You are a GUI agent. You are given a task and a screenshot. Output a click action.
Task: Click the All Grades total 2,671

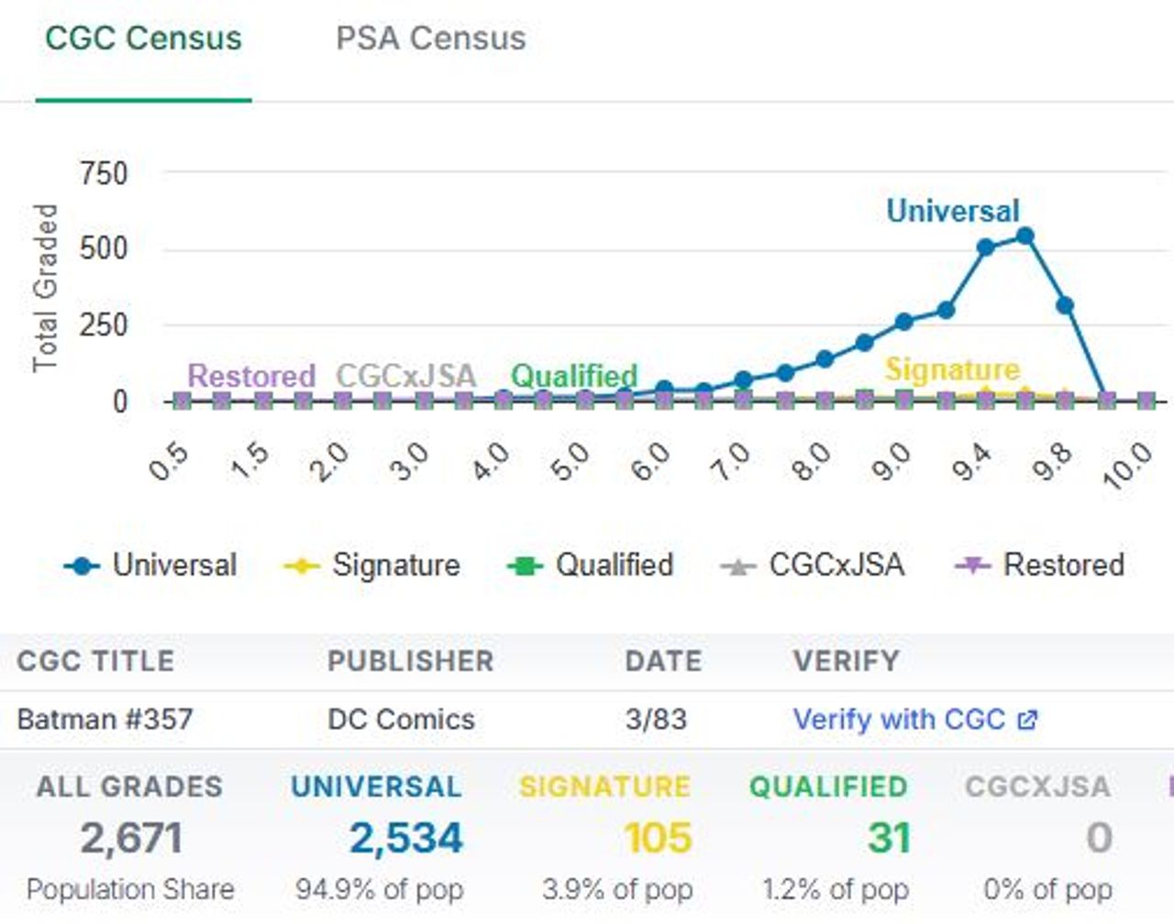click(x=131, y=838)
